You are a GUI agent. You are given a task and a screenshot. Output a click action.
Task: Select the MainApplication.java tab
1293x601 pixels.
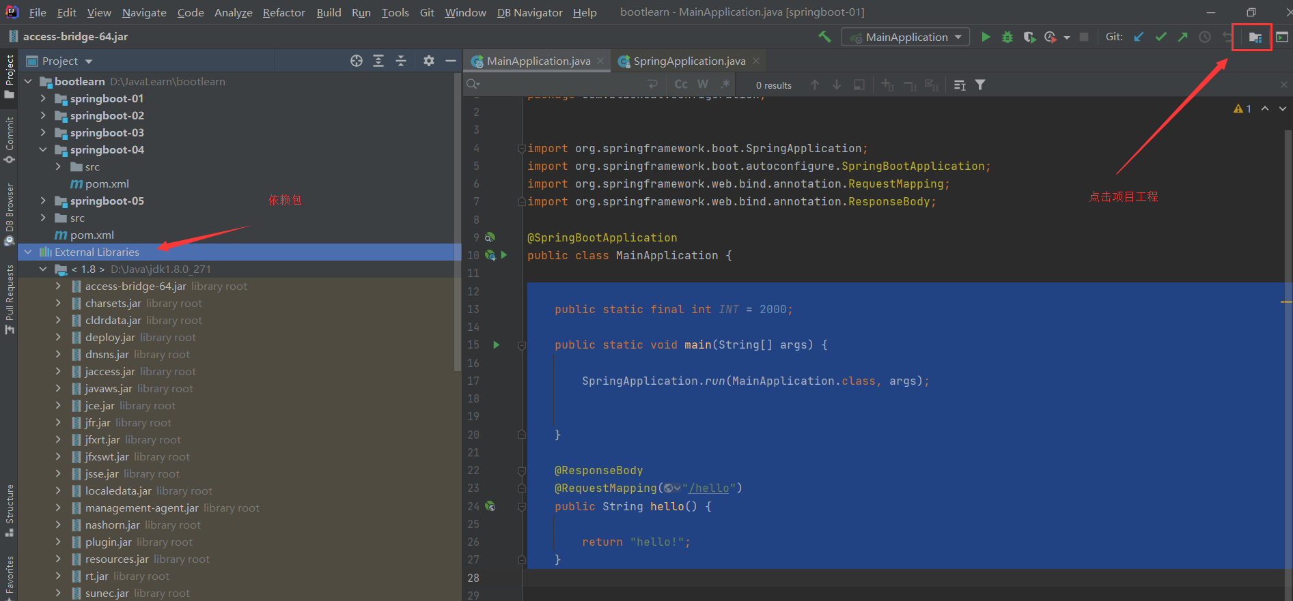pos(538,61)
